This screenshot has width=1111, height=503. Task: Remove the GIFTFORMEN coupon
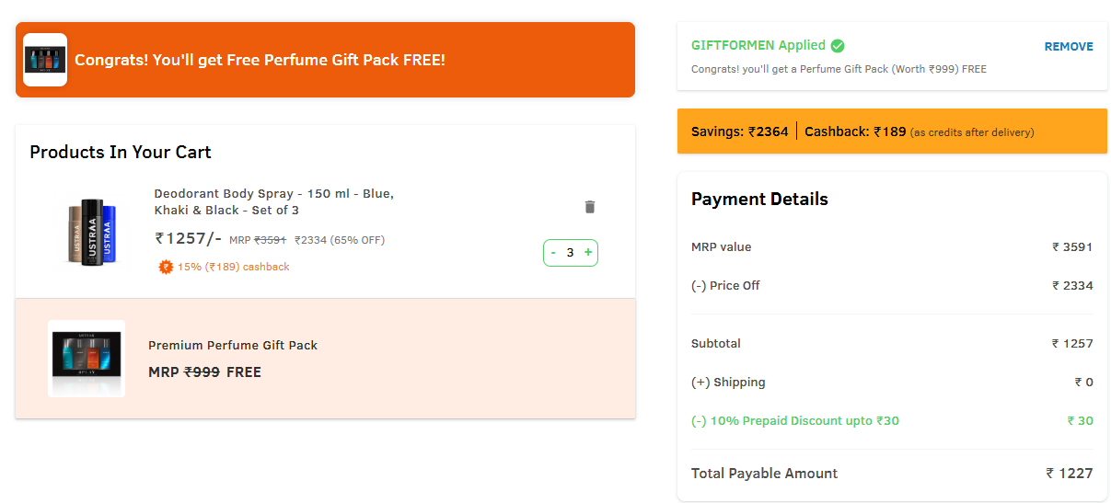[x=1069, y=46]
